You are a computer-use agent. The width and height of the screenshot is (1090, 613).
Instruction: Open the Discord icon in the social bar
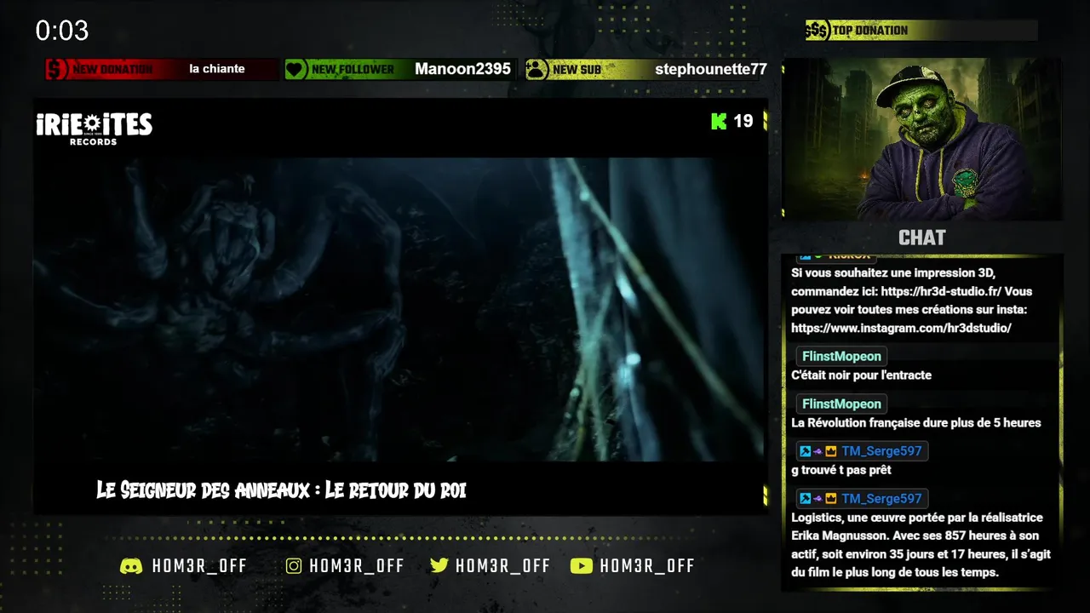pos(131,566)
